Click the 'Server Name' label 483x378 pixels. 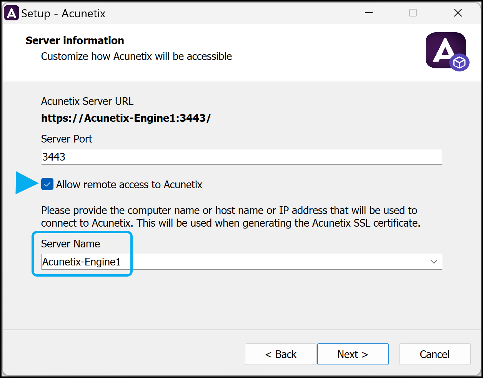point(71,244)
